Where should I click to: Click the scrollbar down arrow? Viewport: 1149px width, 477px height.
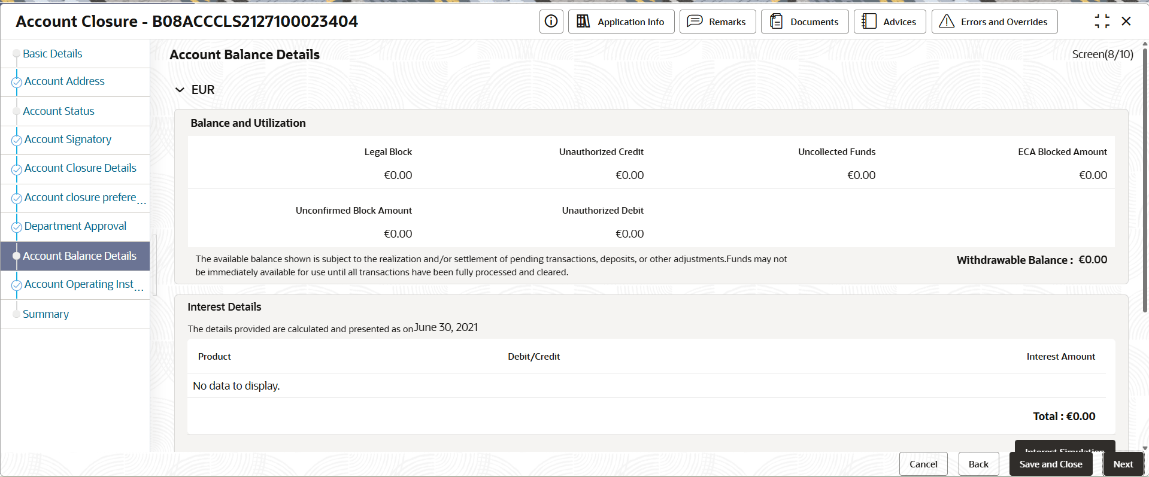click(x=1145, y=448)
